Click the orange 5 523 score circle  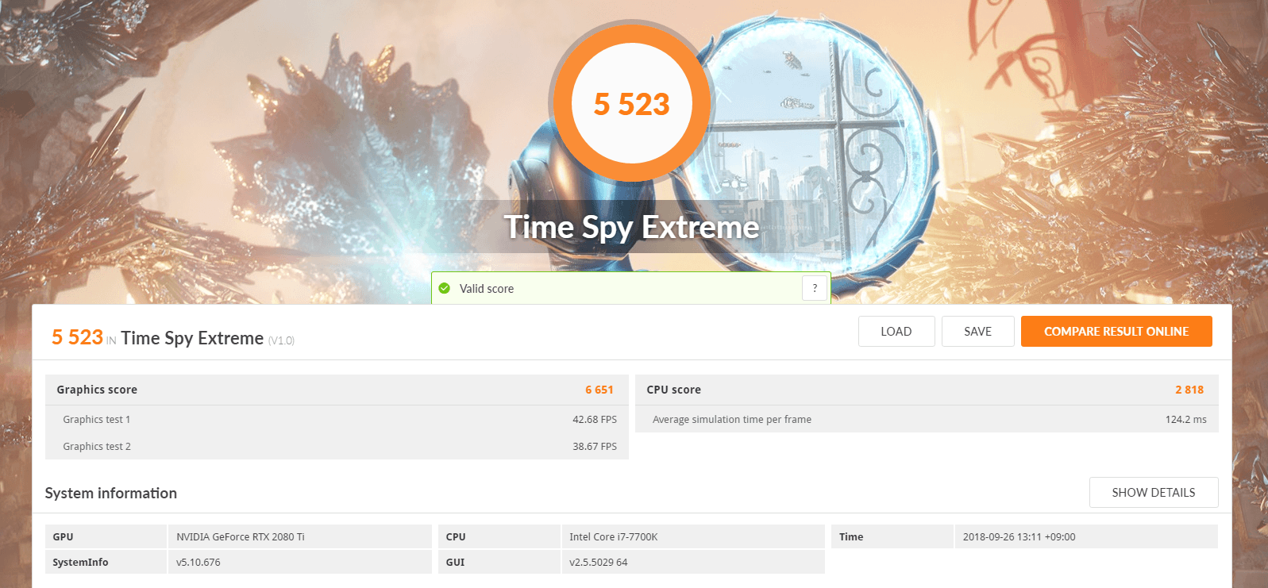point(632,104)
